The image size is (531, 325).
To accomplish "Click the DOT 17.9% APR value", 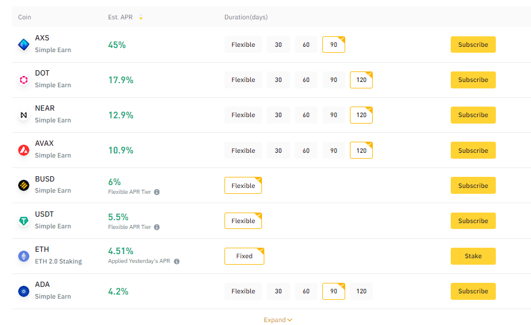I will click(x=121, y=80).
